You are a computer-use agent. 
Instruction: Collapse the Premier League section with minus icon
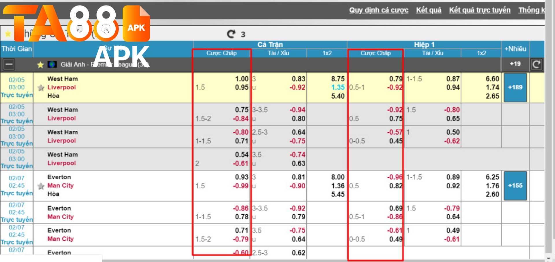pos(9,64)
